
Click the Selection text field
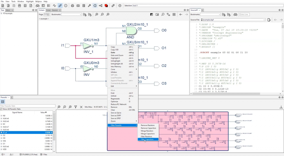pyautogui.click(x=207, y=6)
